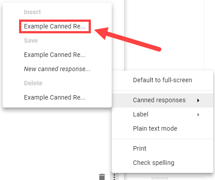The width and height of the screenshot is (215, 180).
Task: Click the red annotation arrow
Action: pyautogui.click(x=128, y=39)
